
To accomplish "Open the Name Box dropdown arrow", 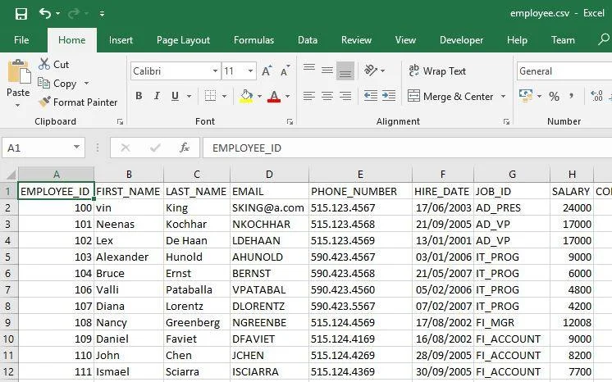I will (x=76, y=147).
